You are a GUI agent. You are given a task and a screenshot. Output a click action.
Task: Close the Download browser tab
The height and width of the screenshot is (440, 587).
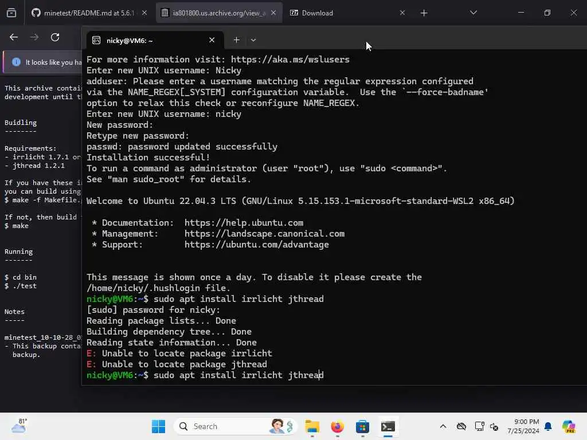click(402, 13)
